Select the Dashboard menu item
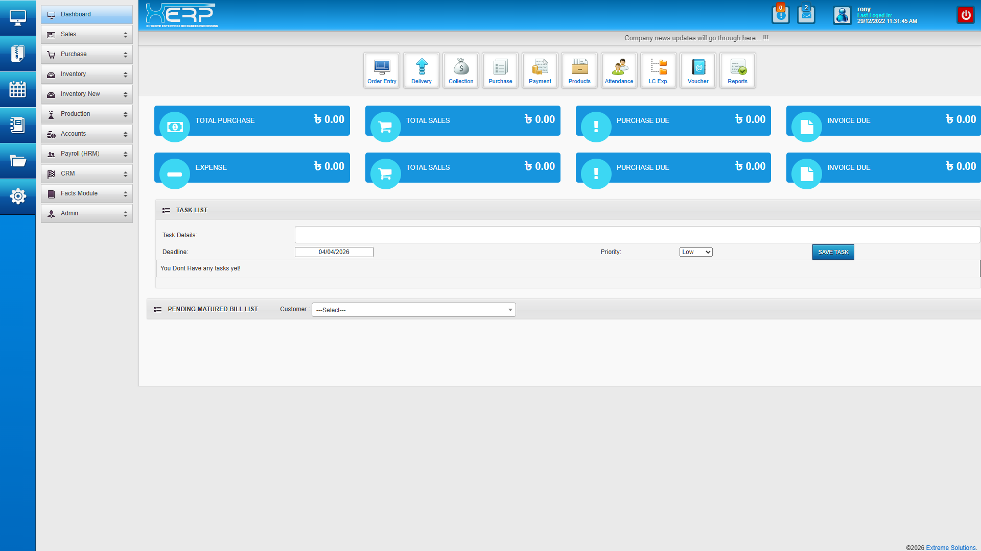Image resolution: width=981 pixels, height=551 pixels. tap(87, 14)
